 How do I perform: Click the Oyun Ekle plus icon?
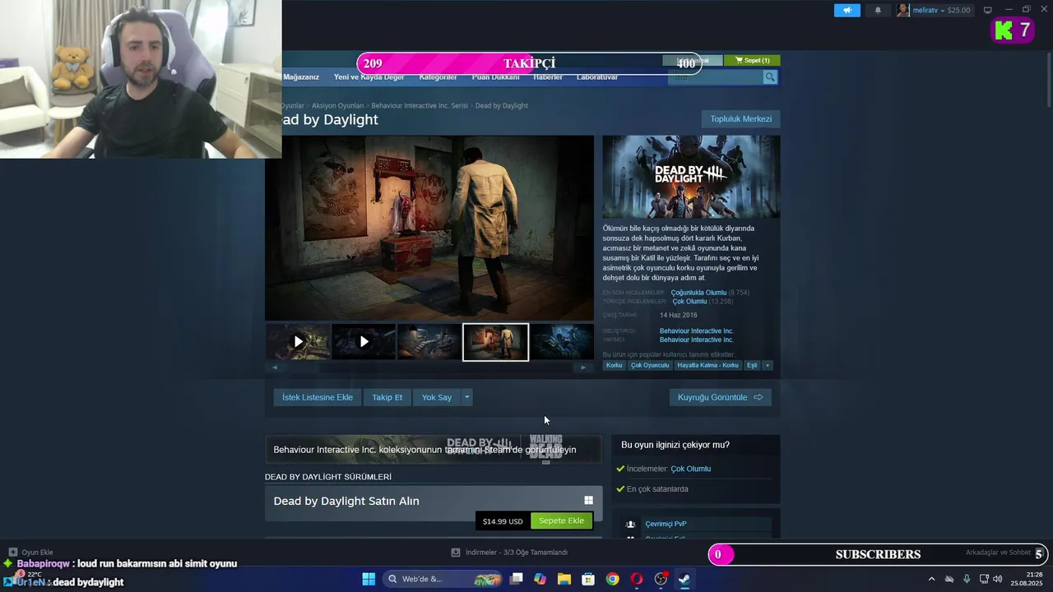pyautogui.click(x=13, y=553)
